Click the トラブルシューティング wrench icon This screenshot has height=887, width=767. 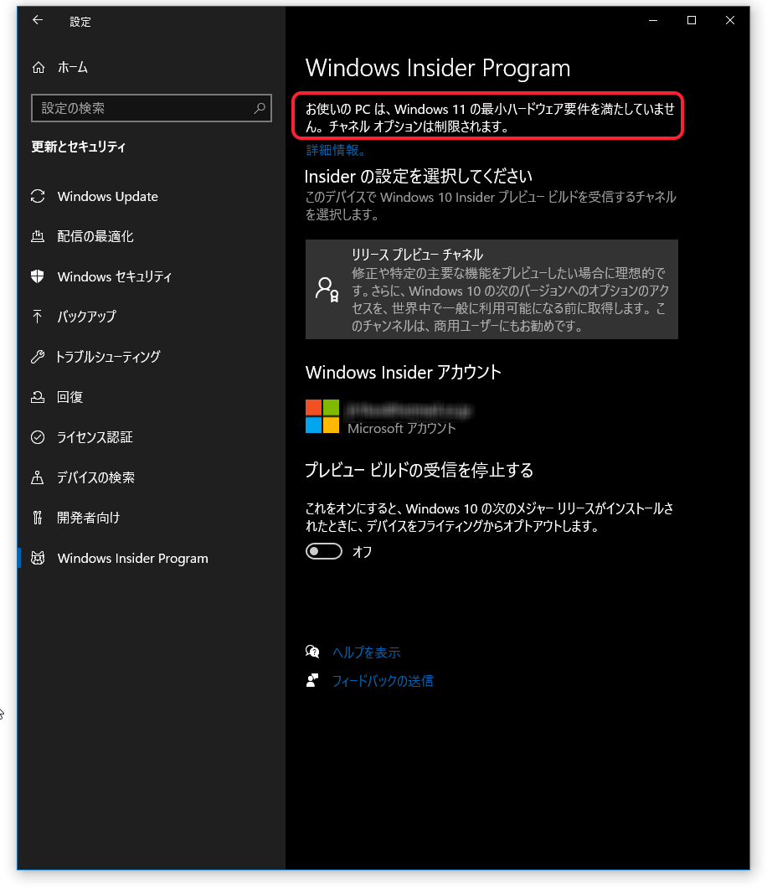38,357
